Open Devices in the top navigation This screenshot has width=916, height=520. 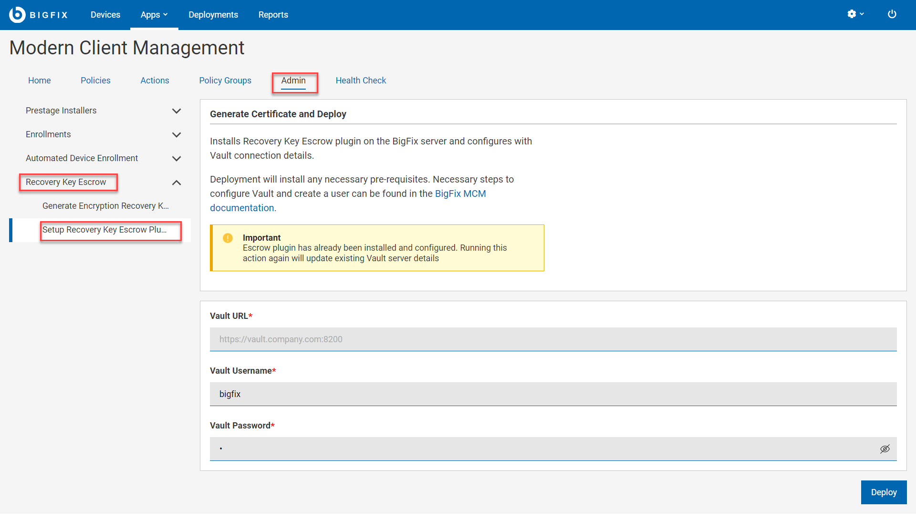105,15
